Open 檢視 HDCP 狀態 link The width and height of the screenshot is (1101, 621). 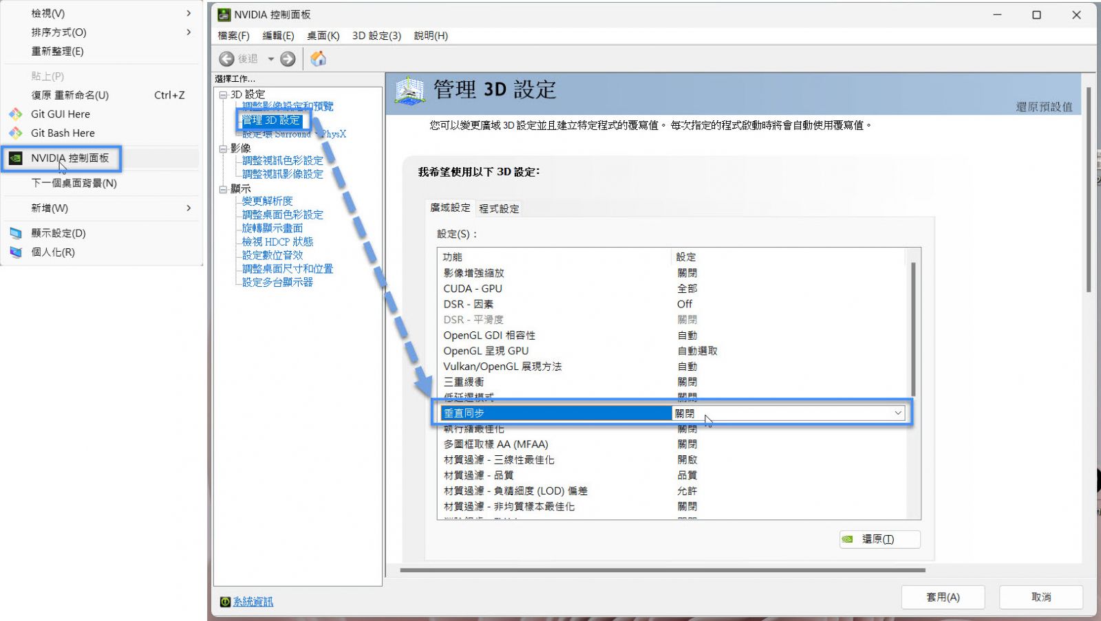(x=277, y=242)
